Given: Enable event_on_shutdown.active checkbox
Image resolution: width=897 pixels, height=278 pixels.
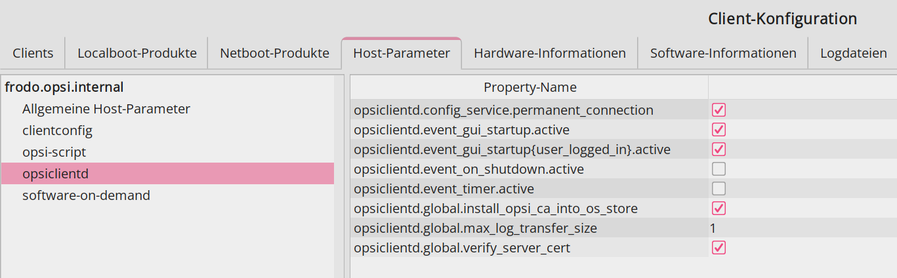Looking at the screenshot, I should pos(719,169).
